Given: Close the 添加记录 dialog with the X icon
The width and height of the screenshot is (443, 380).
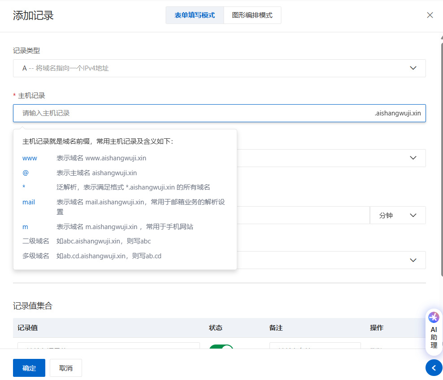Looking at the screenshot, I should coord(430,15).
